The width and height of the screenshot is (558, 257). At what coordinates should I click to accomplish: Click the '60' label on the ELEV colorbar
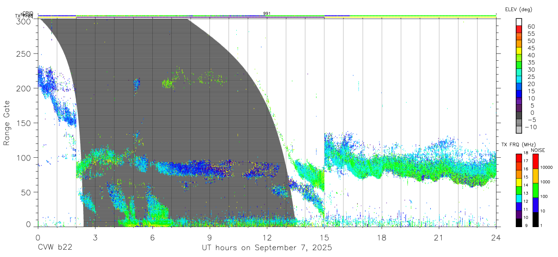click(x=531, y=27)
